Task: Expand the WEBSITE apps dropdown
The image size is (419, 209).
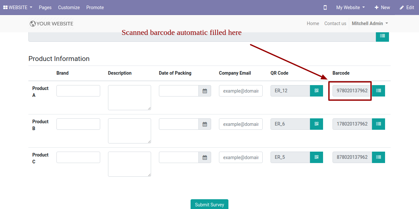Action: click(x=18, y=7)
